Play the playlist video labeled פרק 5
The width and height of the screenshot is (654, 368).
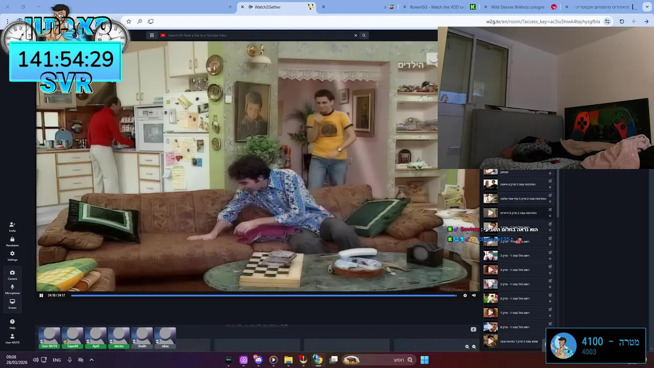click(x=491, y=284)
